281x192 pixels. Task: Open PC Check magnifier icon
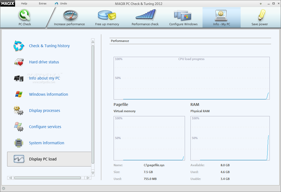coord(24,15)
